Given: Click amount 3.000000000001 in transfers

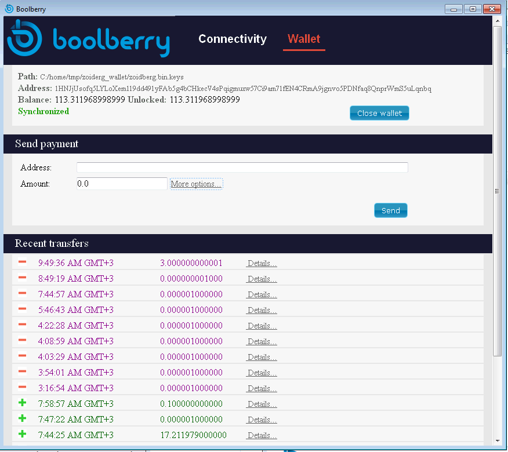Looking at the screenshot, I should click(x=191, y=263).
